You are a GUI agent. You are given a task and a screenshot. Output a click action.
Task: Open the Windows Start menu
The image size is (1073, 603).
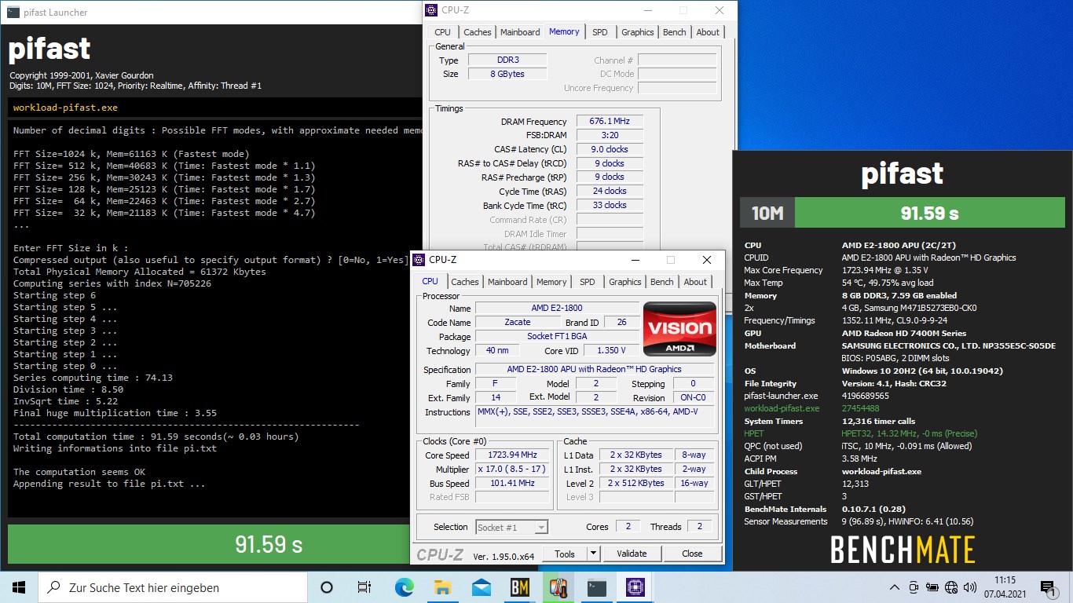19,587
